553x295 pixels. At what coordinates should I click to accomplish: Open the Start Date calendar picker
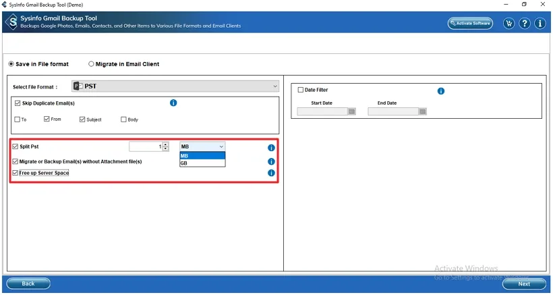[351, 112]
